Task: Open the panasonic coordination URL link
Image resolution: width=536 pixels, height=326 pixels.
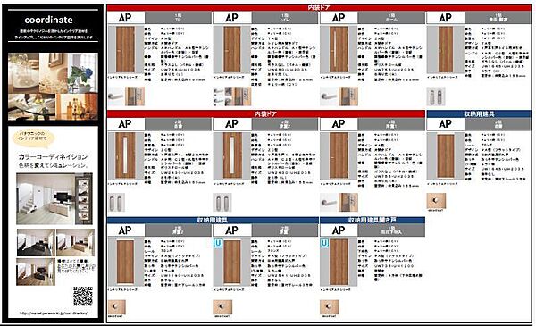Action: 53,313
